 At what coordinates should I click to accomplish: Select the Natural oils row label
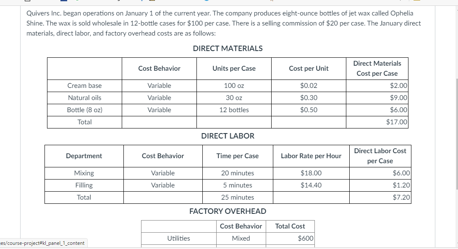click(84, 98)
